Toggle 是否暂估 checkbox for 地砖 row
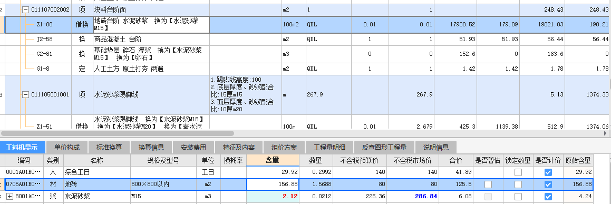The image size is (611, 204). click(x=488, y=184)
